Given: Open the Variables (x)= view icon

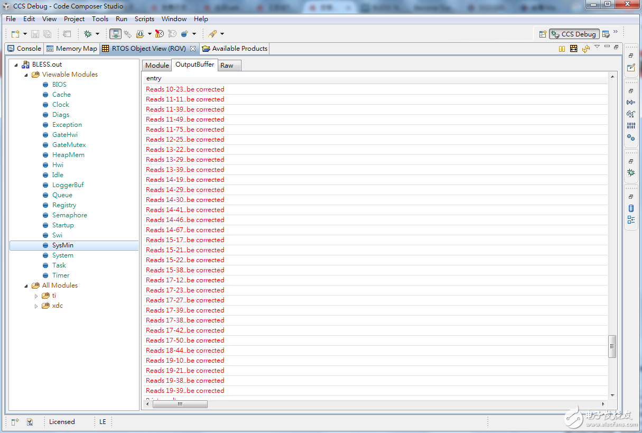Looking at the screenshot, I should (631, 102).
